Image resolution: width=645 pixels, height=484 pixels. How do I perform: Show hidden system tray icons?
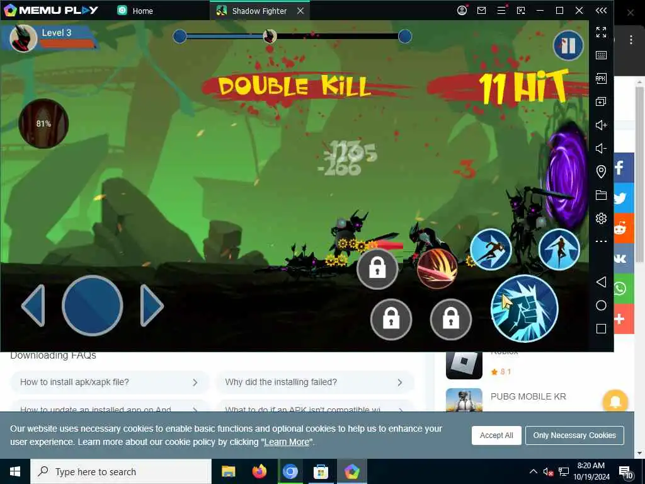tap(533, 471)
